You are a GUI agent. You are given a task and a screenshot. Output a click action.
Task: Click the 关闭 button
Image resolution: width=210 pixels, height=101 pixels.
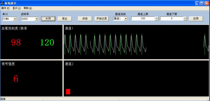[48, 19]
